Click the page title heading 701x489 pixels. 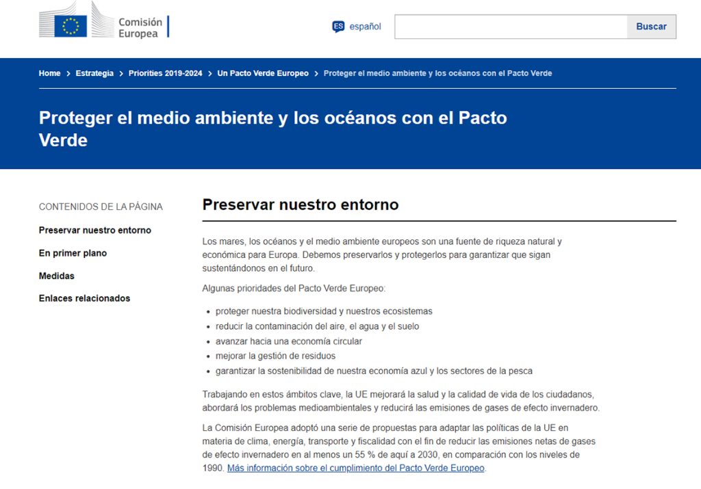[272, 129]
